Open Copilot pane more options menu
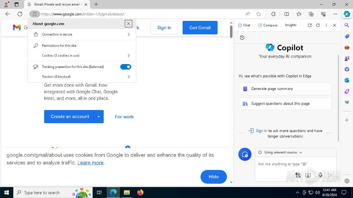The width and height of the screenshot is (353, 198). click(326, 25)
